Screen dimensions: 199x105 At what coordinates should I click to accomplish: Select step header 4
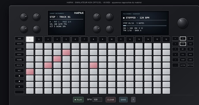(57, 39)
